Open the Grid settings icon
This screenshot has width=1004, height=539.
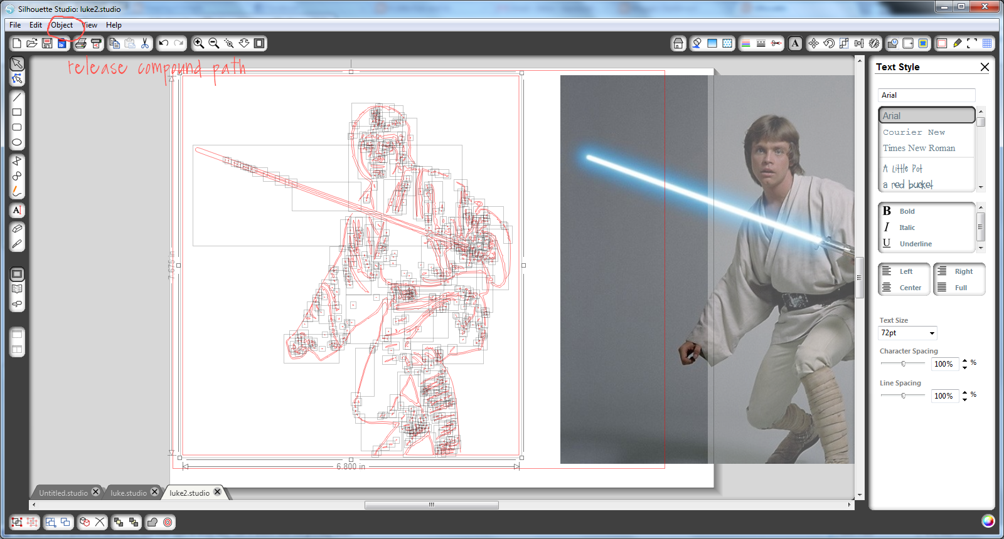click(987, 43)
